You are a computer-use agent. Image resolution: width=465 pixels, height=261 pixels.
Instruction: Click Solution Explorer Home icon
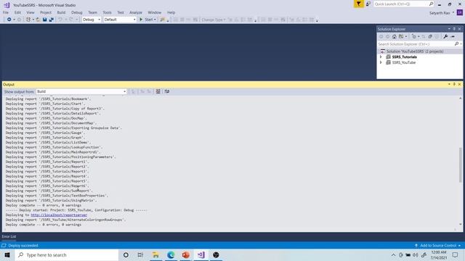(x=394, y=36)
